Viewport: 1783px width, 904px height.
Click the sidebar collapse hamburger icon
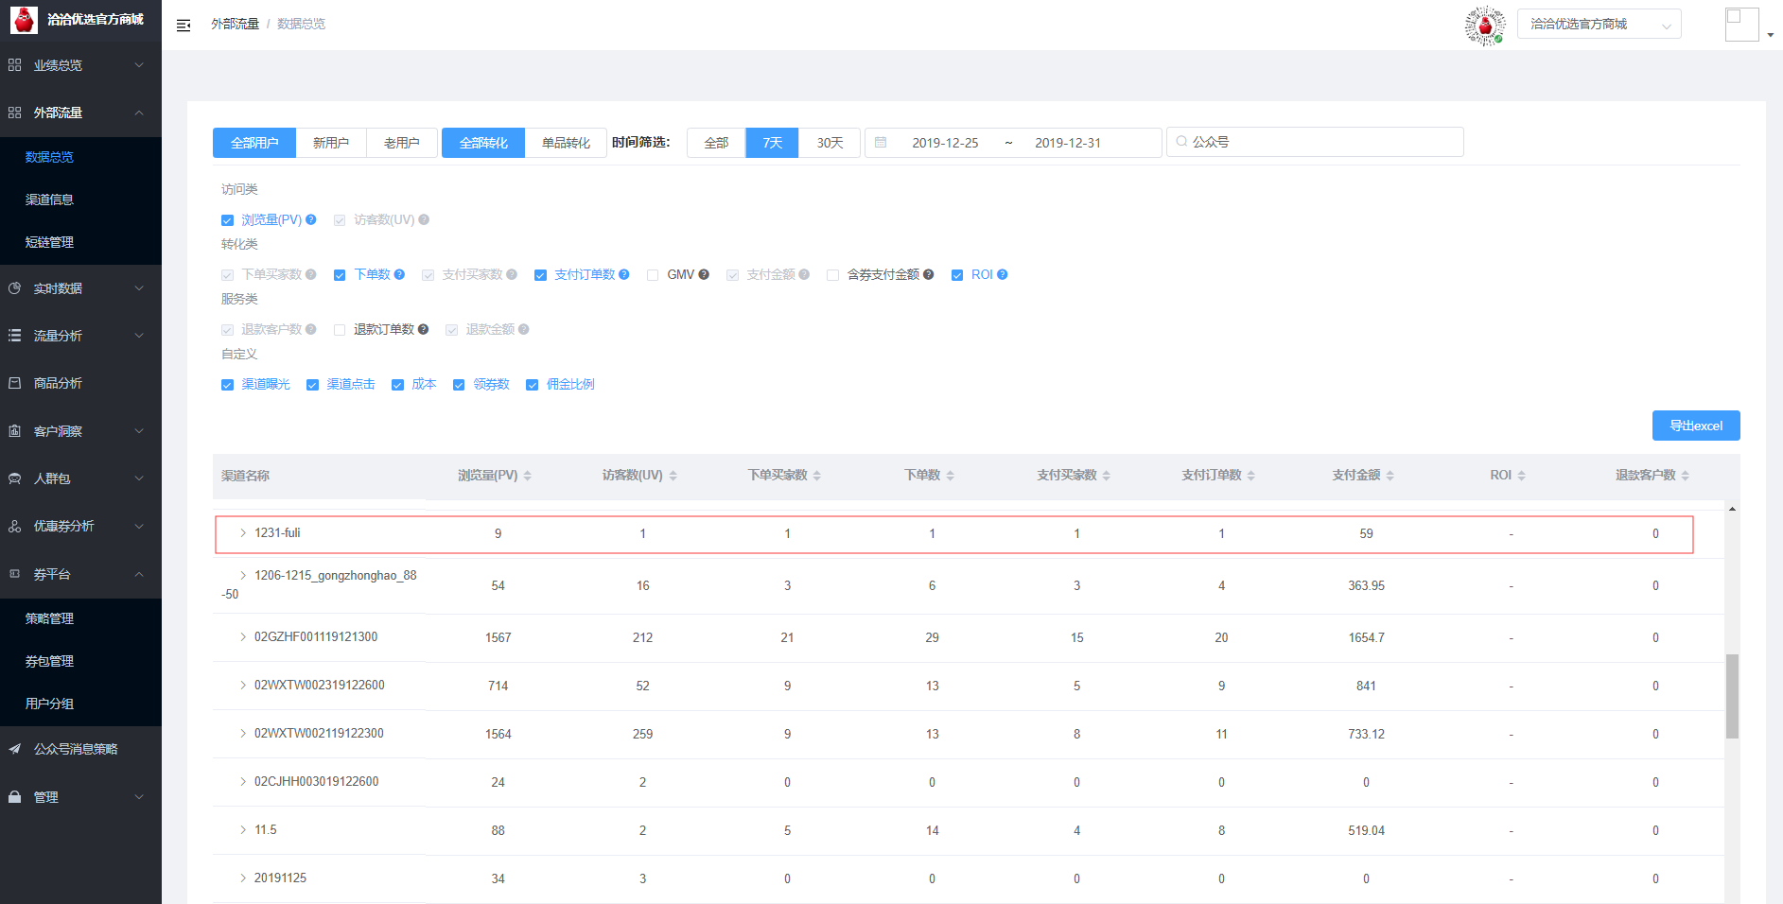tap(184, 25)
